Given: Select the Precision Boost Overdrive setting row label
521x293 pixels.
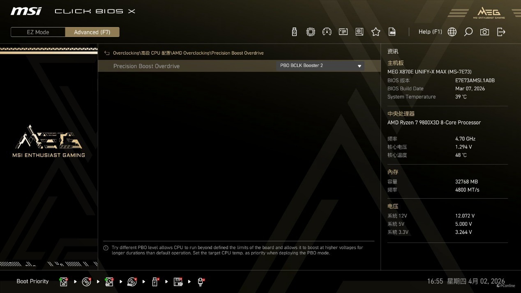Looking at the screenshot, I should (x=146, y=66).
